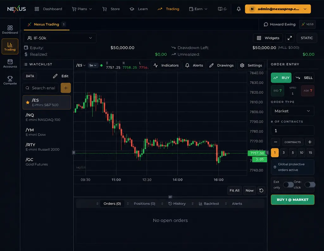Open the notifications bell in top bar
This screenshot has height=251, width=324.
[x=239, y=9]
